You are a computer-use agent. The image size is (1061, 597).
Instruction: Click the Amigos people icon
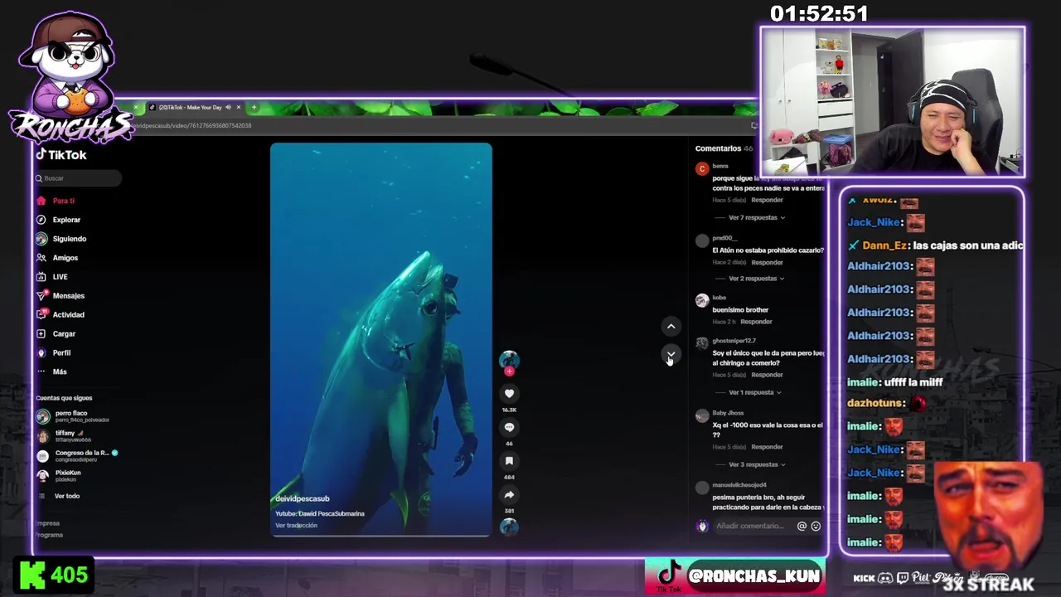tap(41, 258)
